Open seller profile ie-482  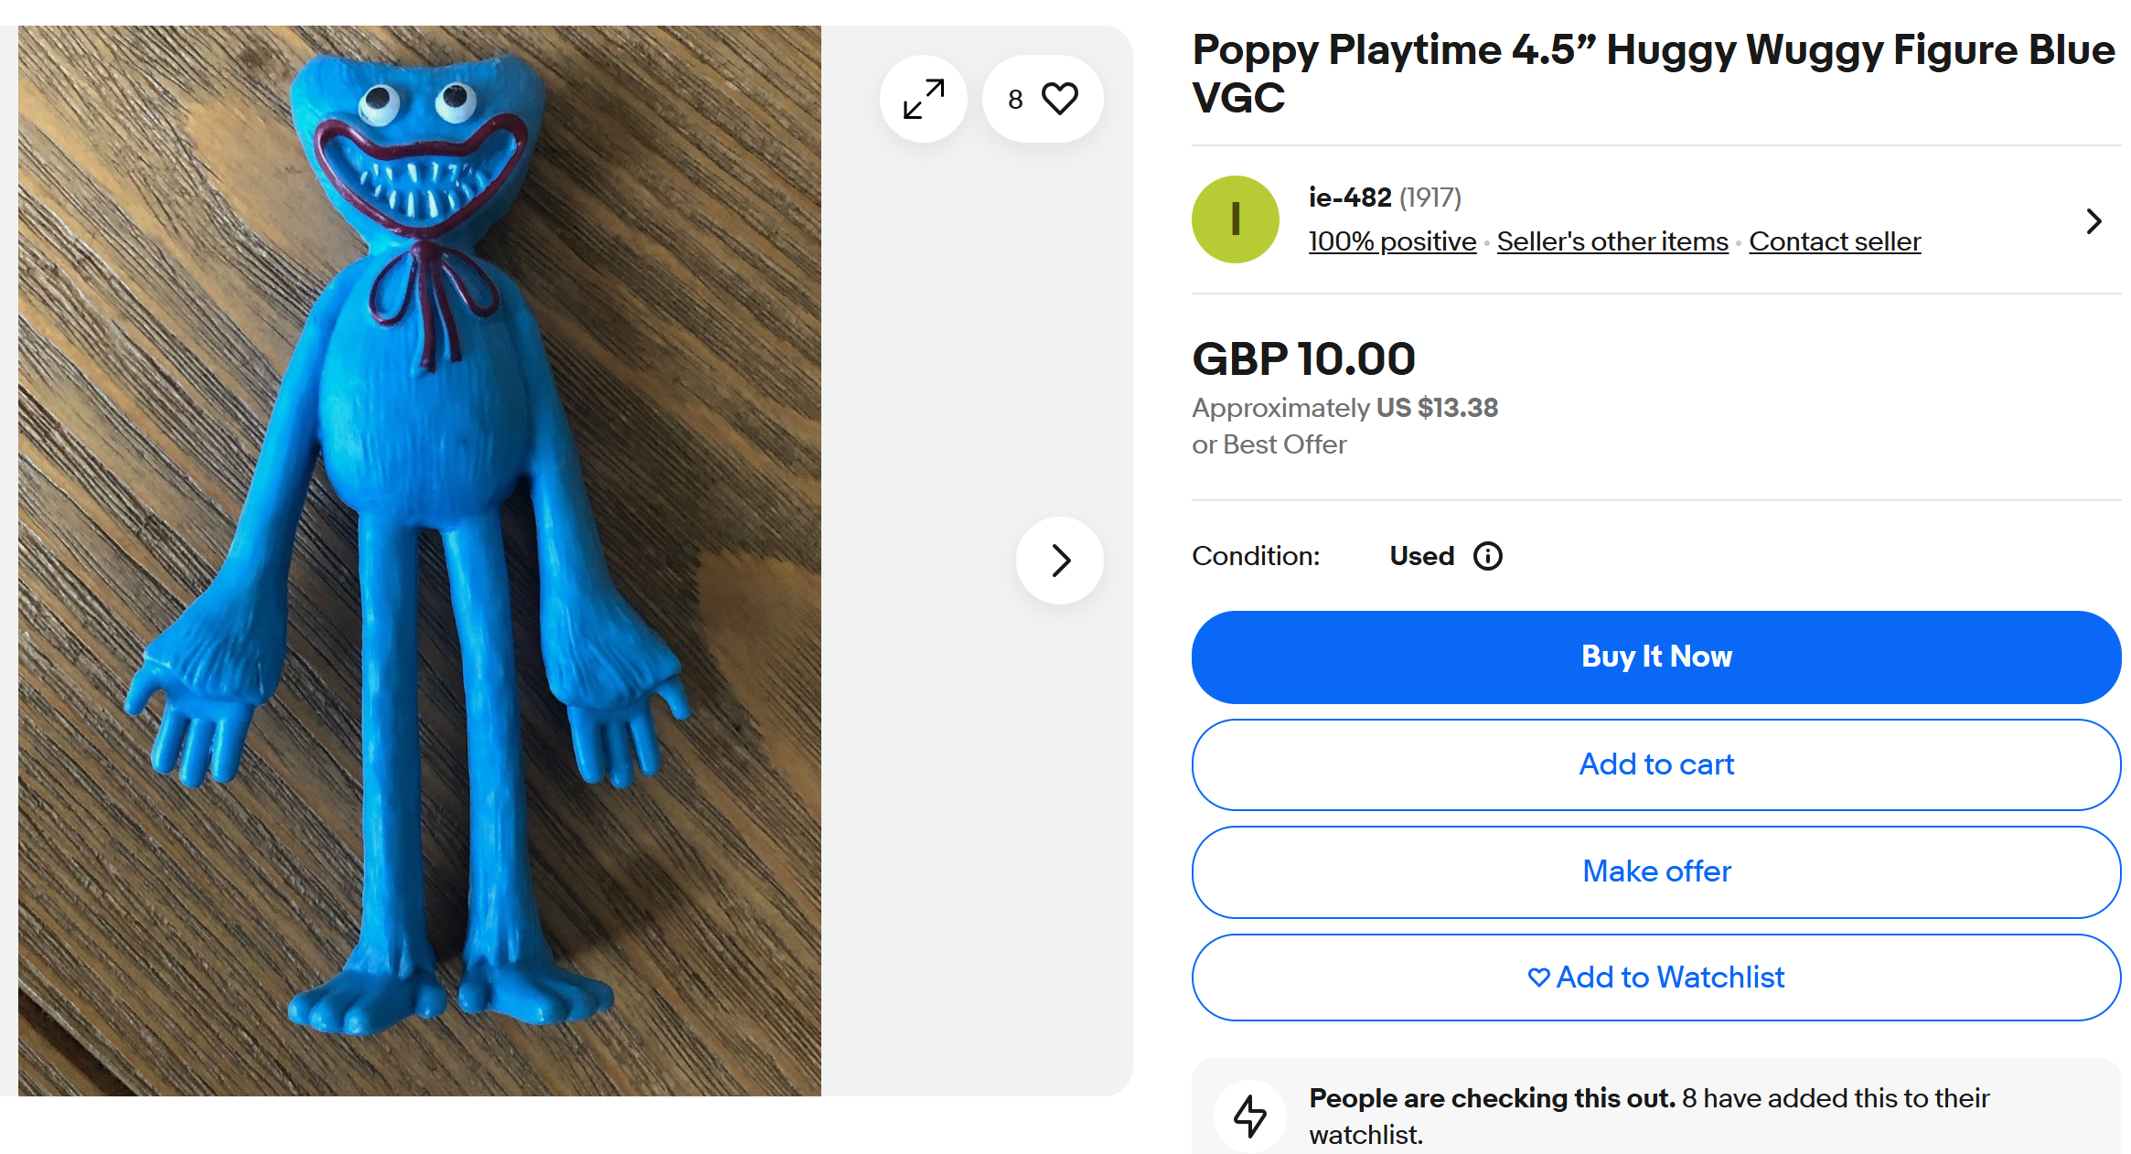coord(1349,198)
